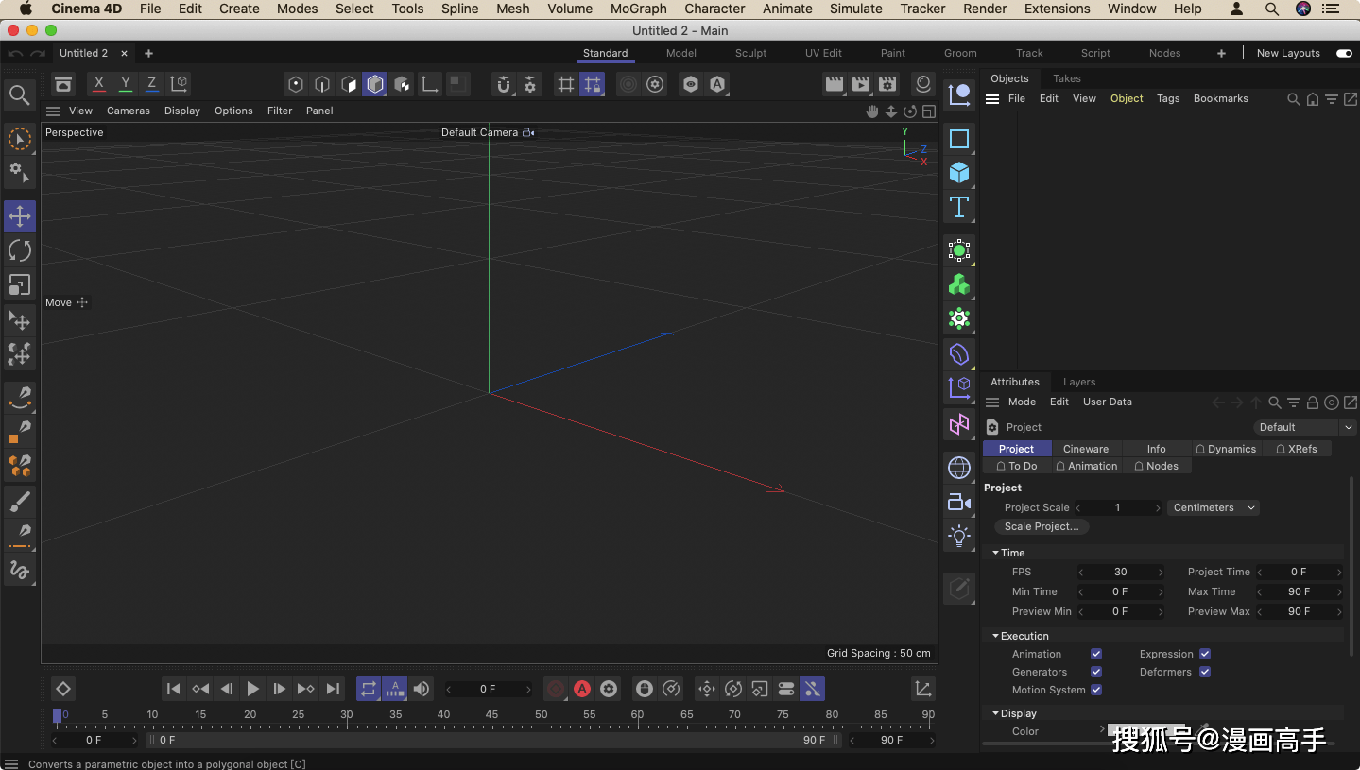The image size is (1360, 770).
Task: Open the MoGraph menu
Action: [638, 9]
